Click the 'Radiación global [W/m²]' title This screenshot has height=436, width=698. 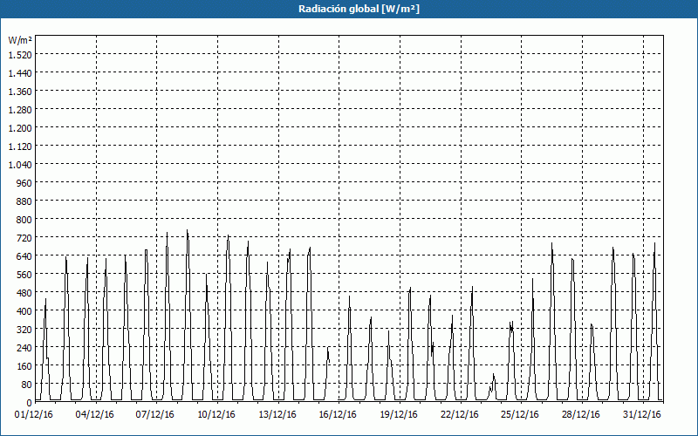click(359, 9)
